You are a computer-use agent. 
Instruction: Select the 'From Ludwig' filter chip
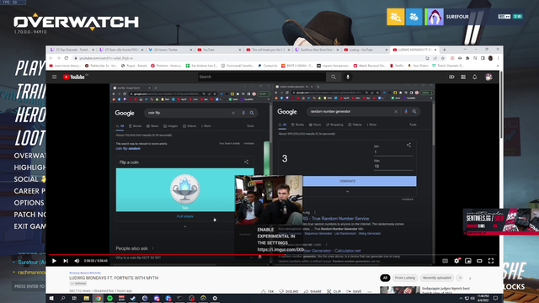pos(404,278)
